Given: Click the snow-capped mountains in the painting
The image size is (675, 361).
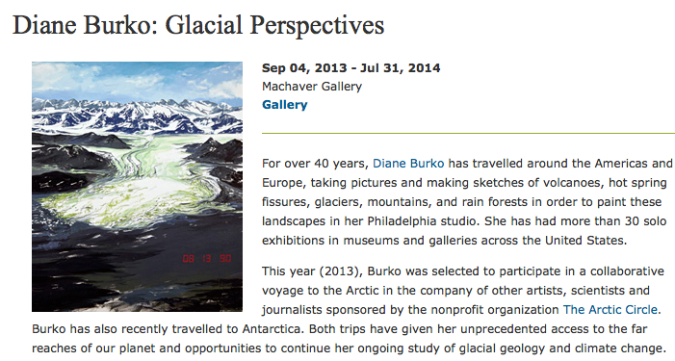Looking at the screenshot, I should click(137, 116).
